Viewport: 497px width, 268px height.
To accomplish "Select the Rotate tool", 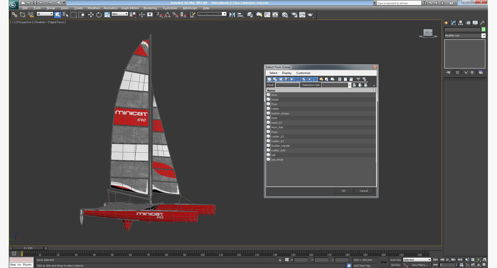I will tap(99, 15).
